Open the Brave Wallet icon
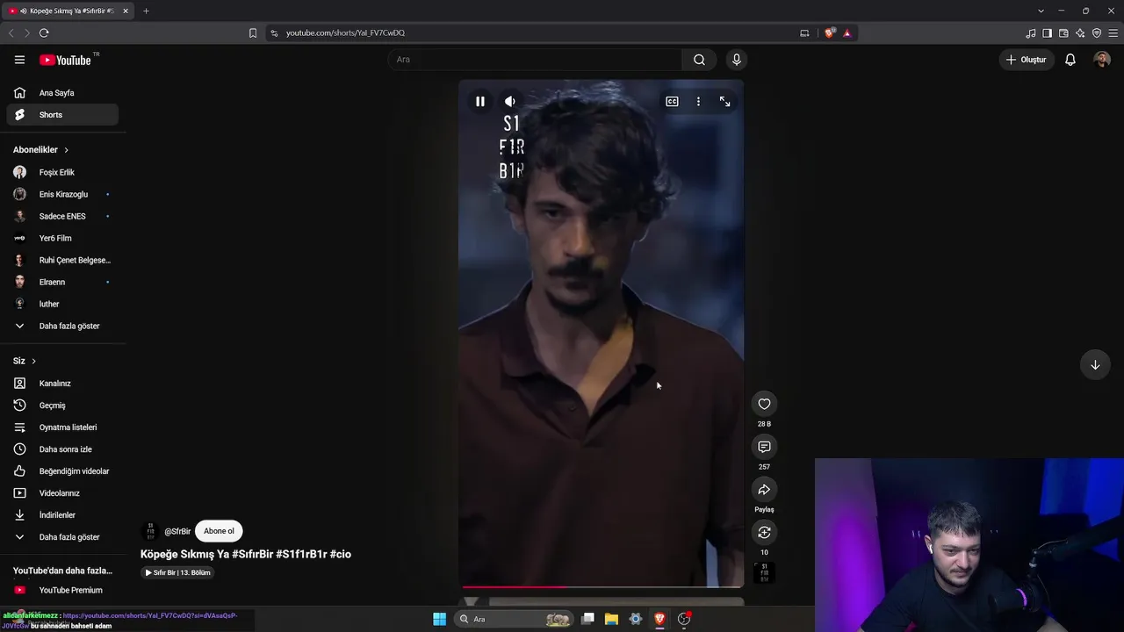Viewport: 1124px width, 632px height. coord(1063,33)
